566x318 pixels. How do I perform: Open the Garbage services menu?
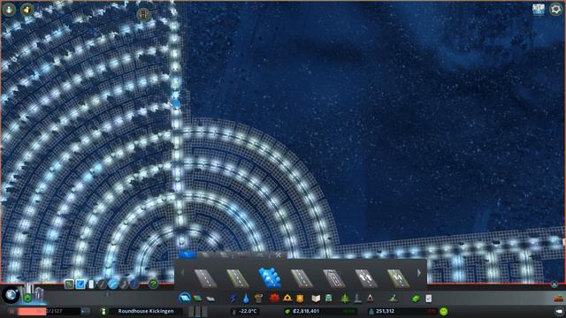tap(258, 299)
